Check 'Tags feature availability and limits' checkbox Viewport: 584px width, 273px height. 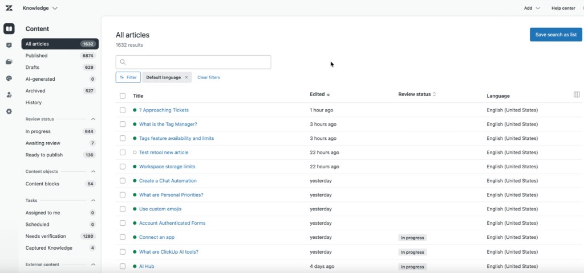(123, 138)
